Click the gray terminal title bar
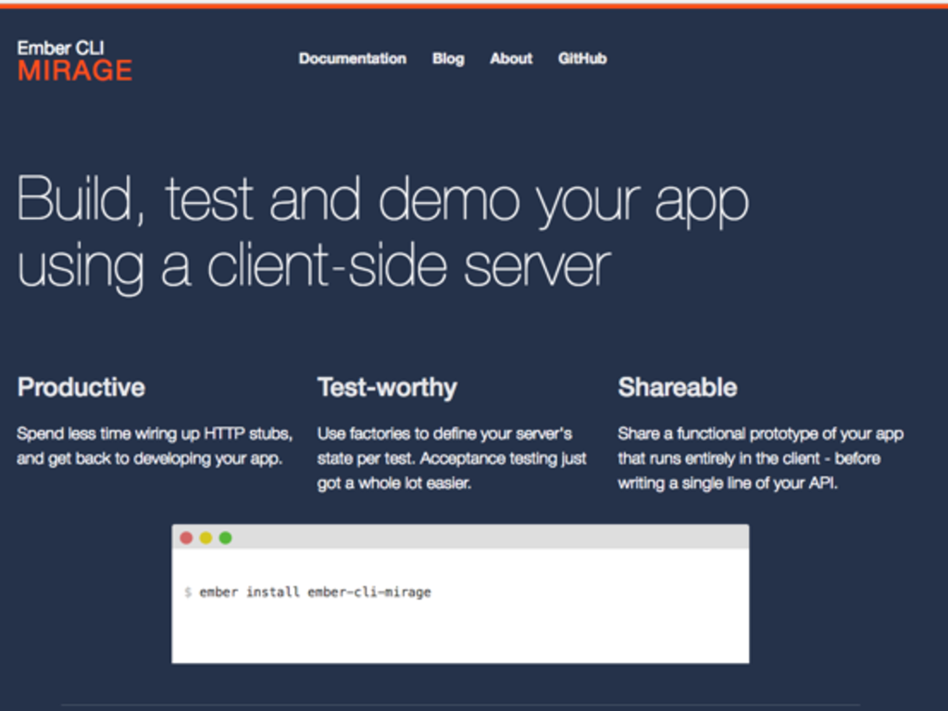Screen dimensions: 948x711 [463, 536]
